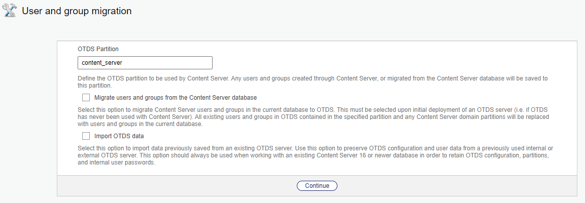Click the Migrate users and groups label text
The image size is (585, 203).
pos(176,97)
